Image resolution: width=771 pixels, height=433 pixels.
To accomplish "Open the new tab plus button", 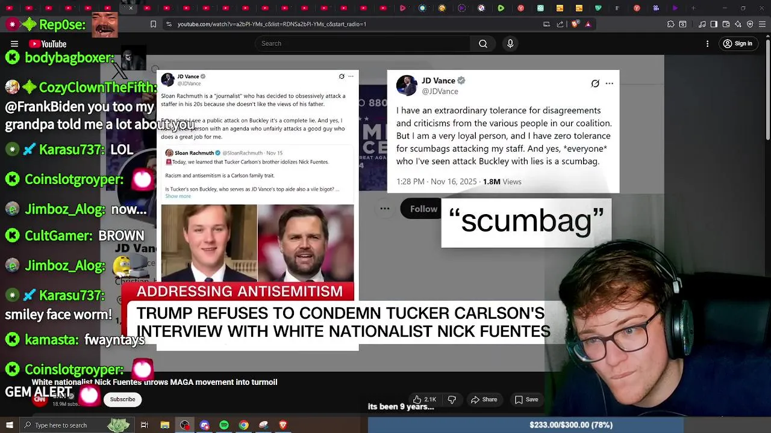I will coord(693,8).
